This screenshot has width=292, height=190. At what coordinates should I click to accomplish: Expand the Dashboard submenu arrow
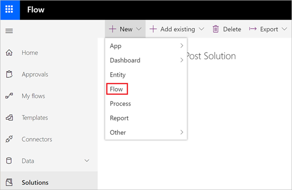182,60
